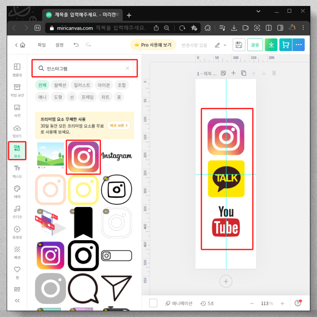
Task: Click Pro 사용해 보기 button
Action: click(153, 45)
